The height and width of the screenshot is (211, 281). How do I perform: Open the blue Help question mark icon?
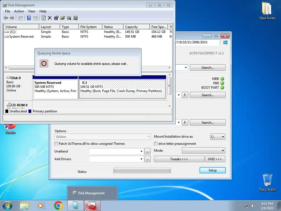(x=29, y=18)
